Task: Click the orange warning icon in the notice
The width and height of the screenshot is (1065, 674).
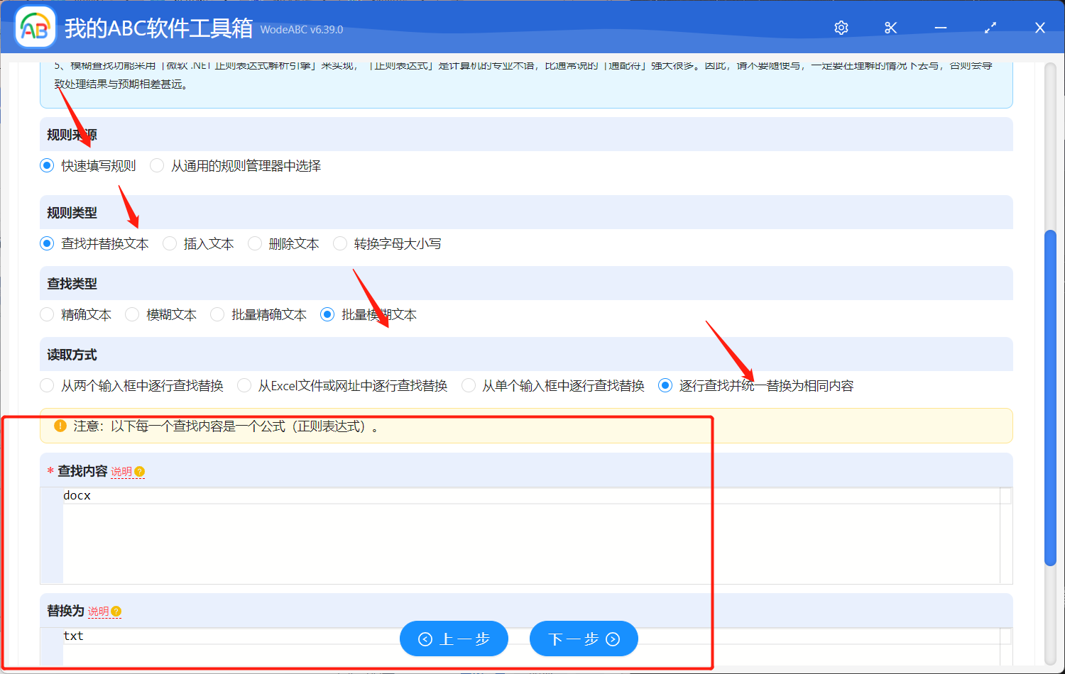Action: [60, 426]
